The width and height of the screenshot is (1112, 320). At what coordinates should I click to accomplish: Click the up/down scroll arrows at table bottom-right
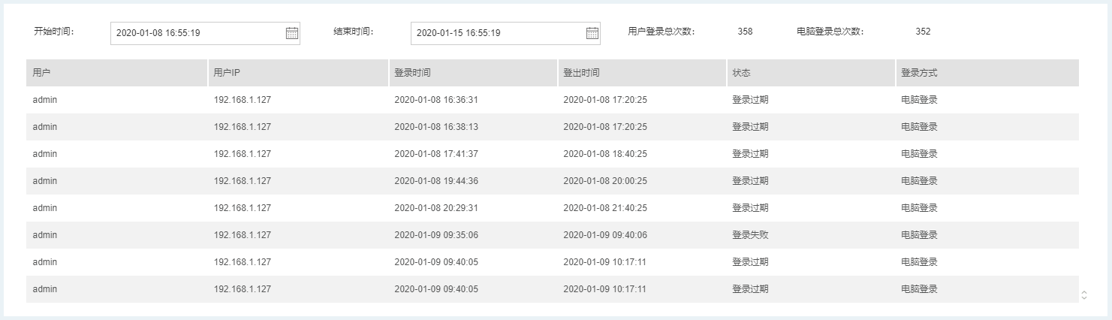point(1083,295)
